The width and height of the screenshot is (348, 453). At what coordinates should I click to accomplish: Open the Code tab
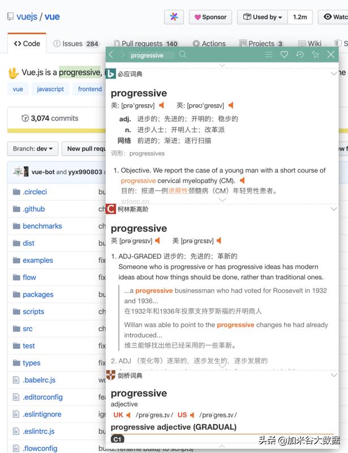pos(27,44)
